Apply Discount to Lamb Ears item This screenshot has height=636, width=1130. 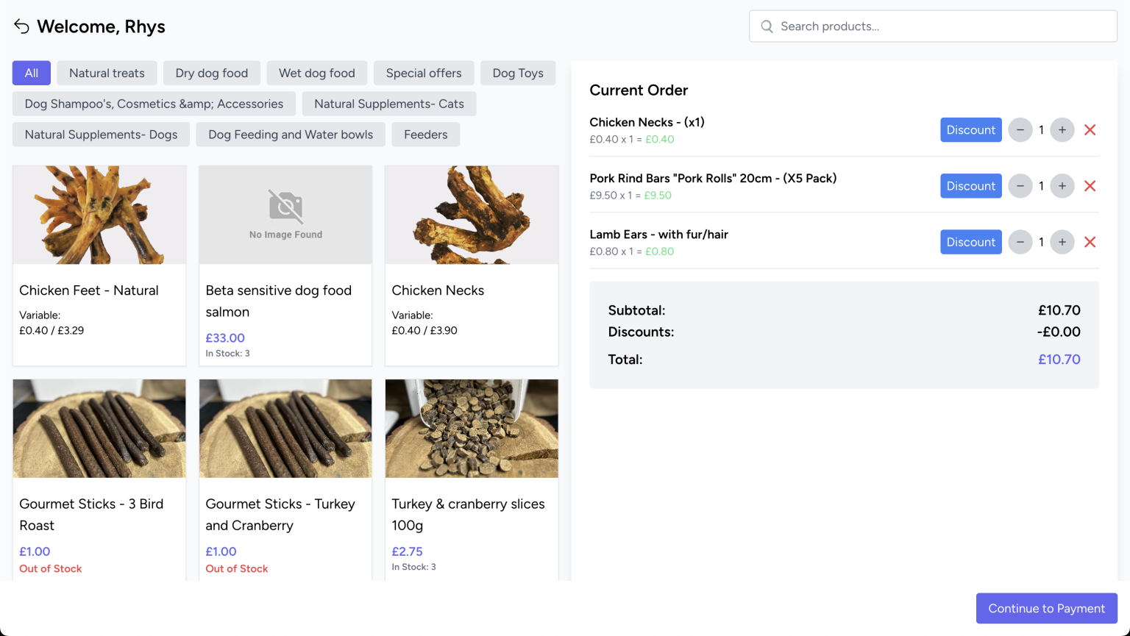click(970, 242)
